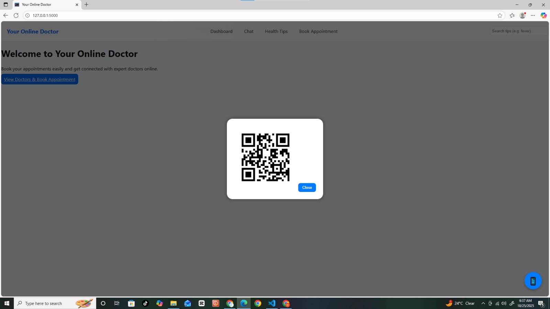This screenshot has height=309, width=550.
Task: Switch to Microsoft Edge in taskbar
Action: 244,303
